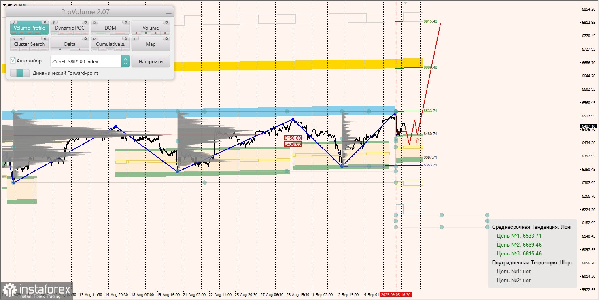This screenshot has width=599, height=300.
Task: Click the 28 Aug 15:30 time axis label
Action: click(297, 294)
